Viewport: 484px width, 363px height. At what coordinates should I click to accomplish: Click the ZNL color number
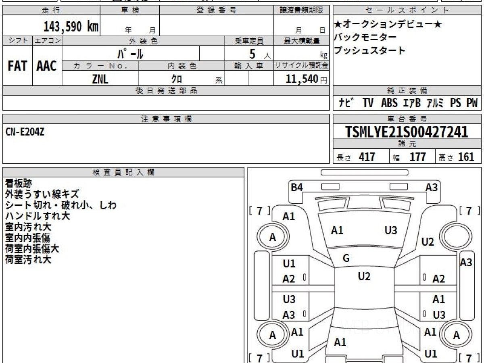coord(100,79)
